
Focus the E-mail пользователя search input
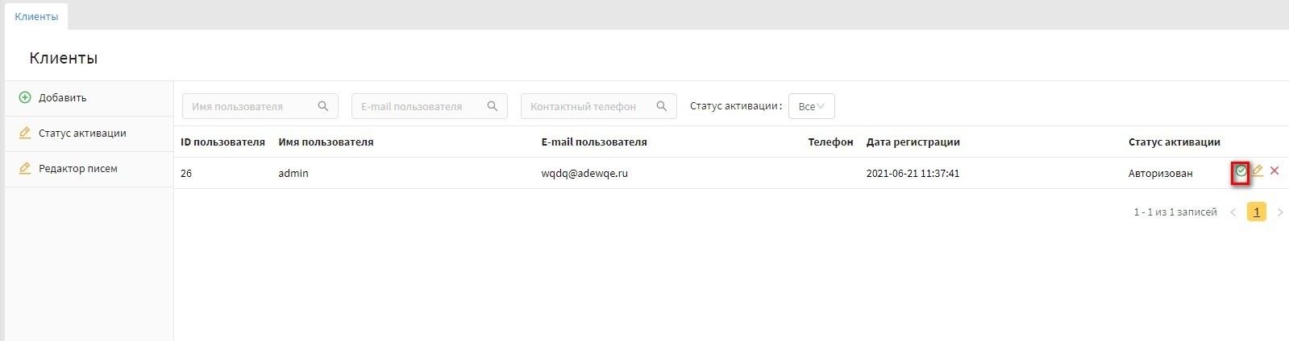(419, 106)
